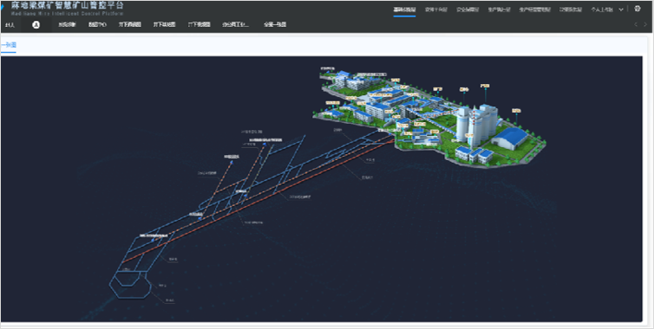Click the online people count beside avatar
The height and width of the screenshot is (329, 654).
coord(10,25)
